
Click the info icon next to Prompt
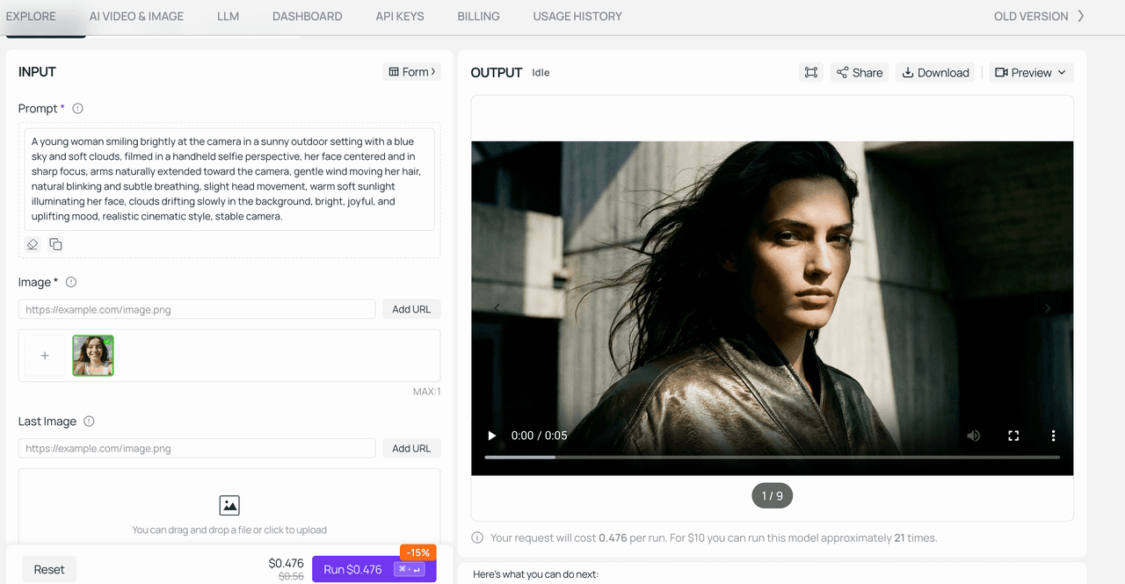[x=77, y=109]
